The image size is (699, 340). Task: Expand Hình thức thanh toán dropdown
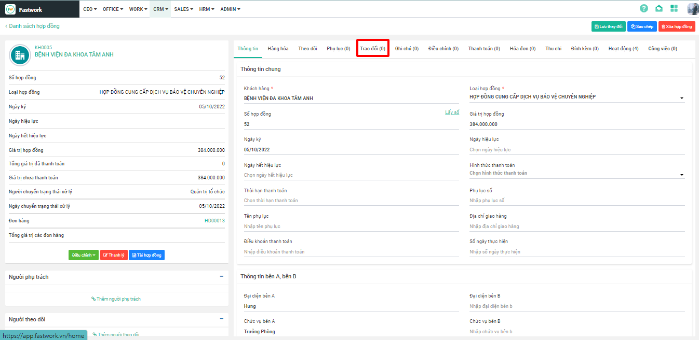(681, 175)
